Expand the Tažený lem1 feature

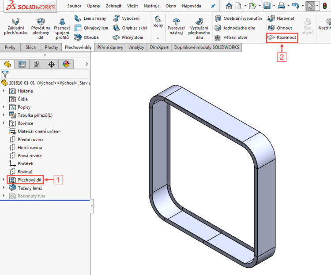pyautogui.click(x=4, y=188)
